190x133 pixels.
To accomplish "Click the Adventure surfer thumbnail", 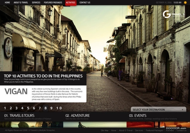I will point(95,125).
